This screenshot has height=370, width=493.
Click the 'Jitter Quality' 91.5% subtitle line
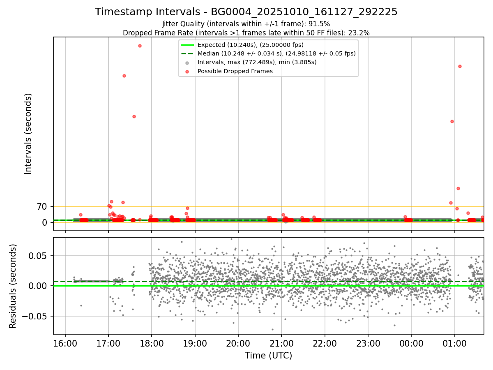click(246, 24)
